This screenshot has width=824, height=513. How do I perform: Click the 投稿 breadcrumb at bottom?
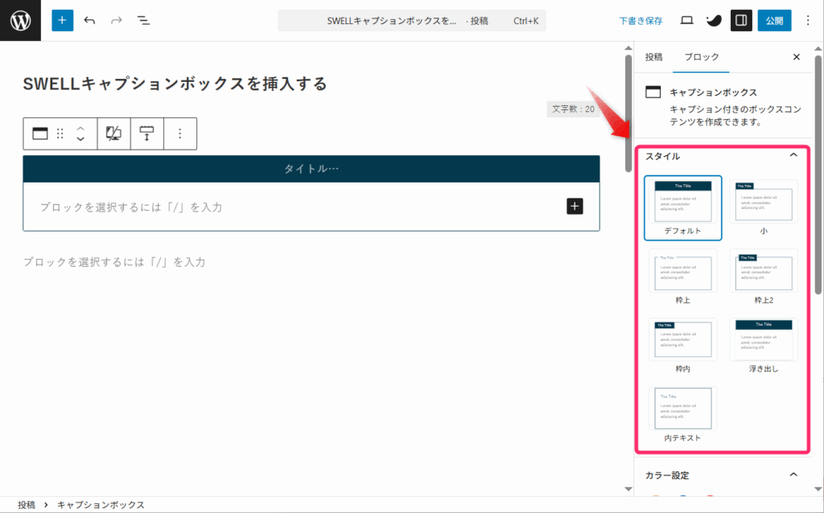click(27, 505)
